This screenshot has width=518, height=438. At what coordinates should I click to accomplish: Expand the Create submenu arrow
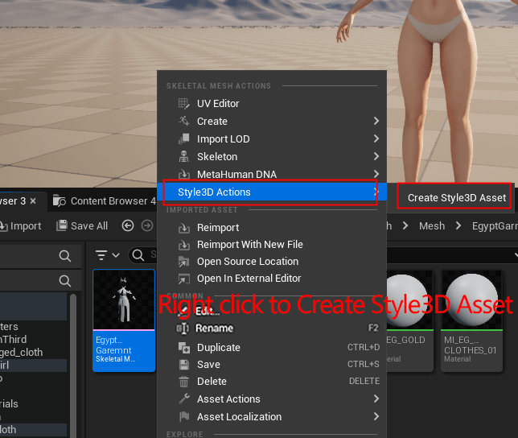[x=376, y=121]
